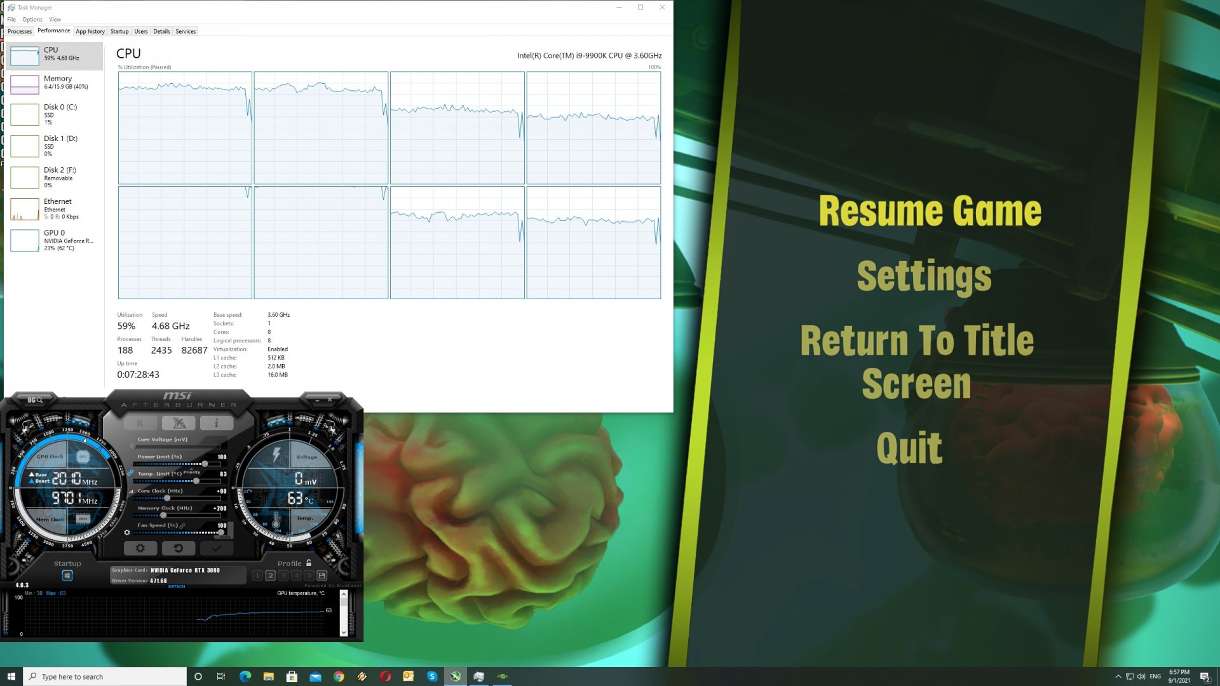1220x686 pixels.
Task: Click the apply checkmark button
Action: click(x=217, y=548)
